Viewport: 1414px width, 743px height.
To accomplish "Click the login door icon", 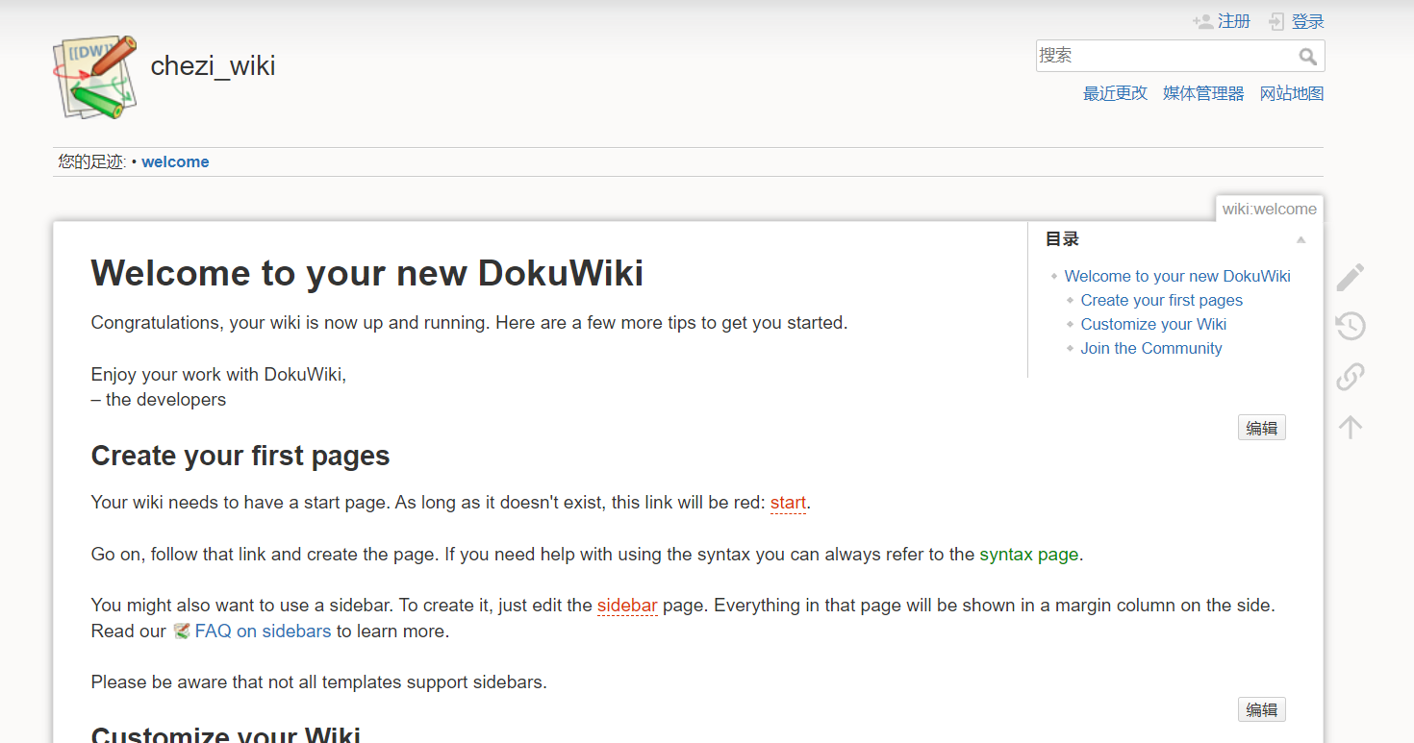I will [1276, 21].
